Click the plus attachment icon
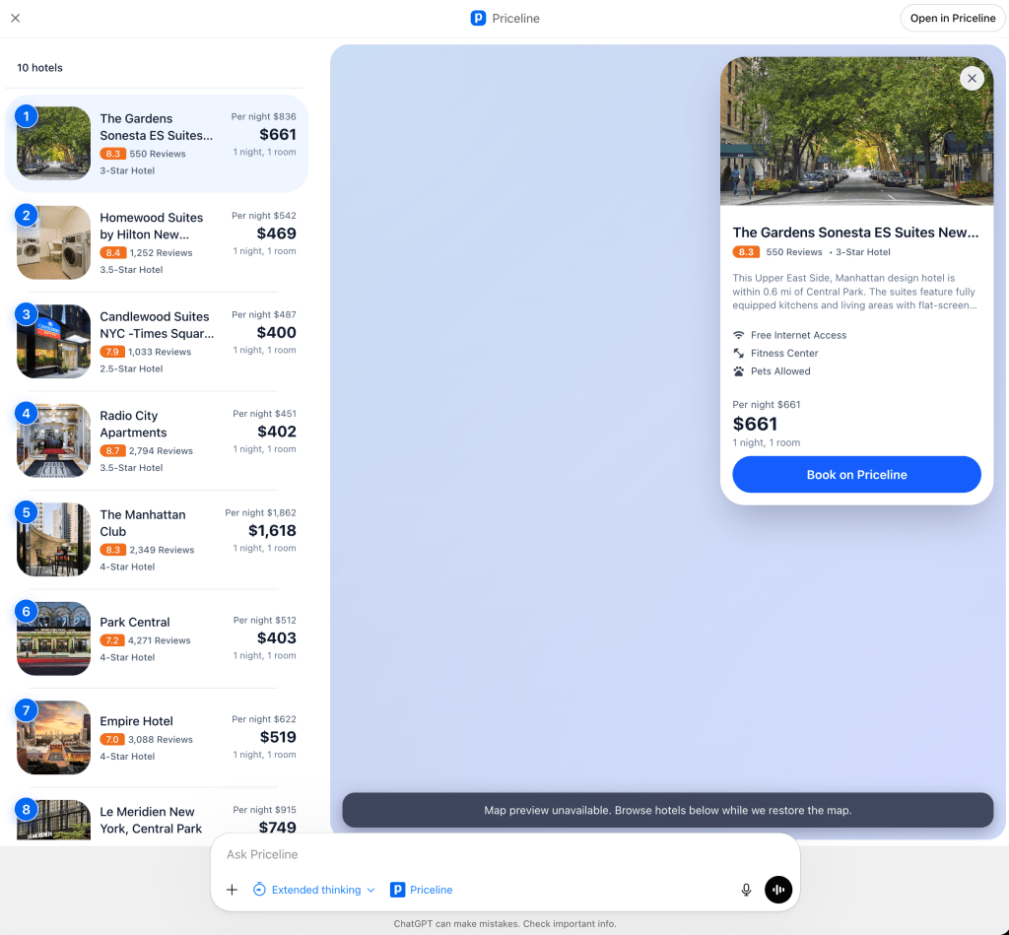This screenshot has height=935, width=1009. coord(232,890)
